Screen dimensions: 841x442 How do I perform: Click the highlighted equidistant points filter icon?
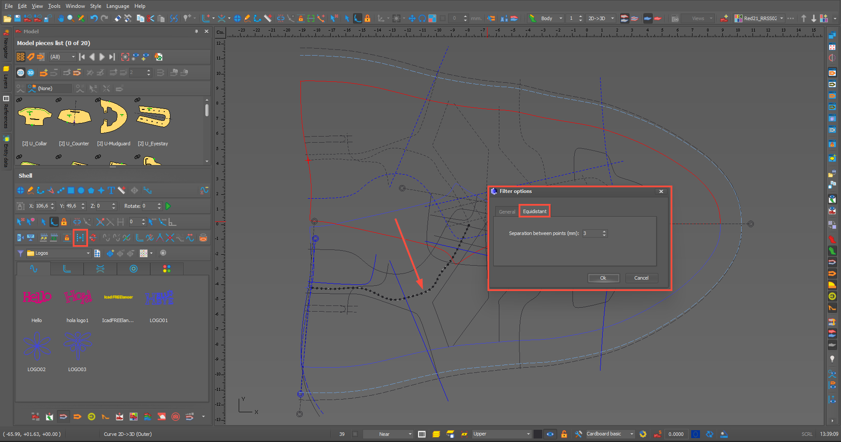[80, 238]
